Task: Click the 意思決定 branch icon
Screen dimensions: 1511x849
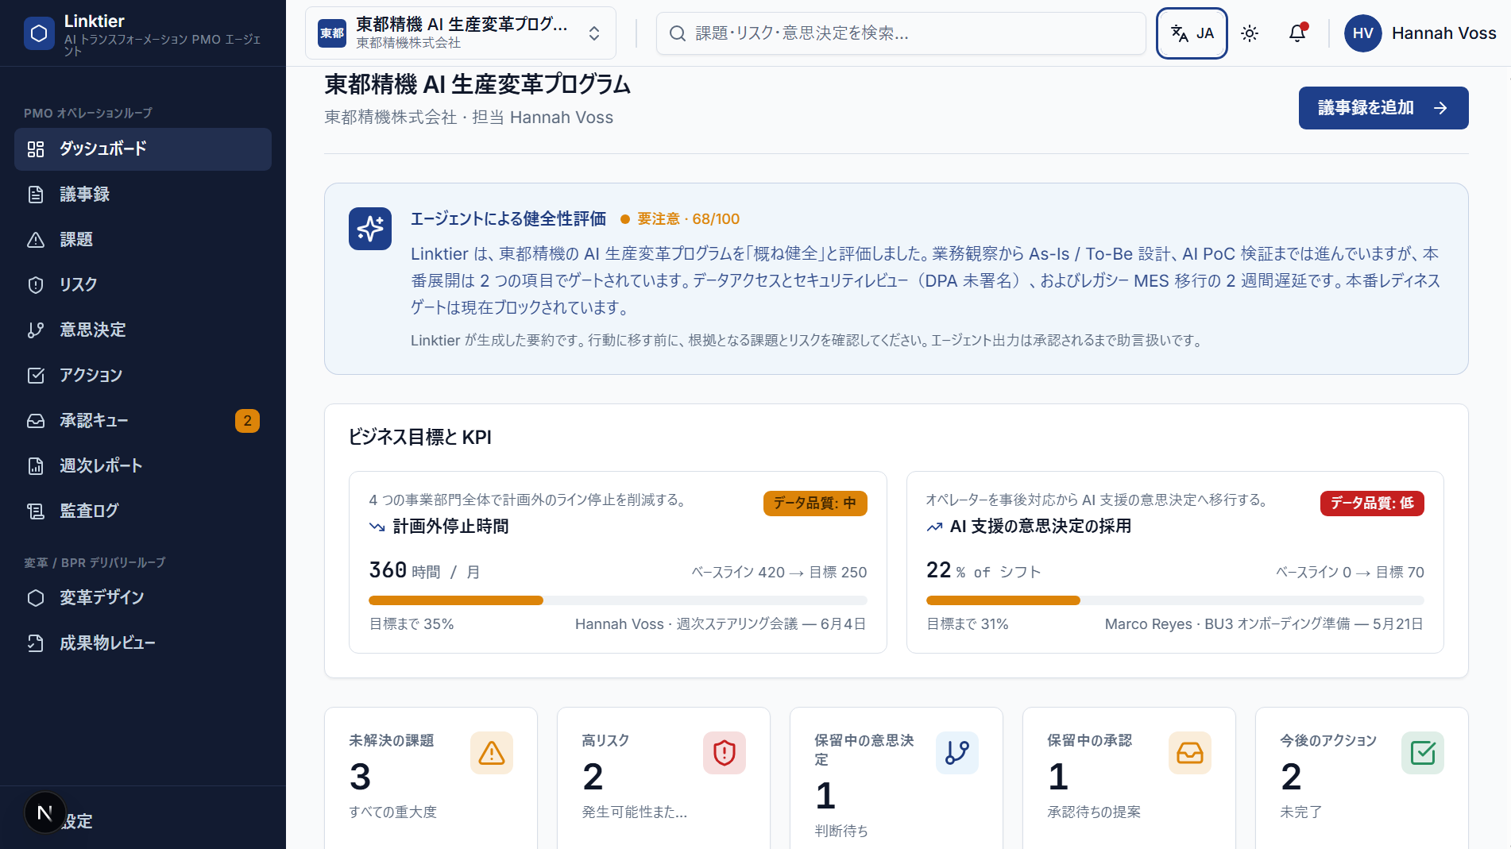Action: (x=36, y=330)
